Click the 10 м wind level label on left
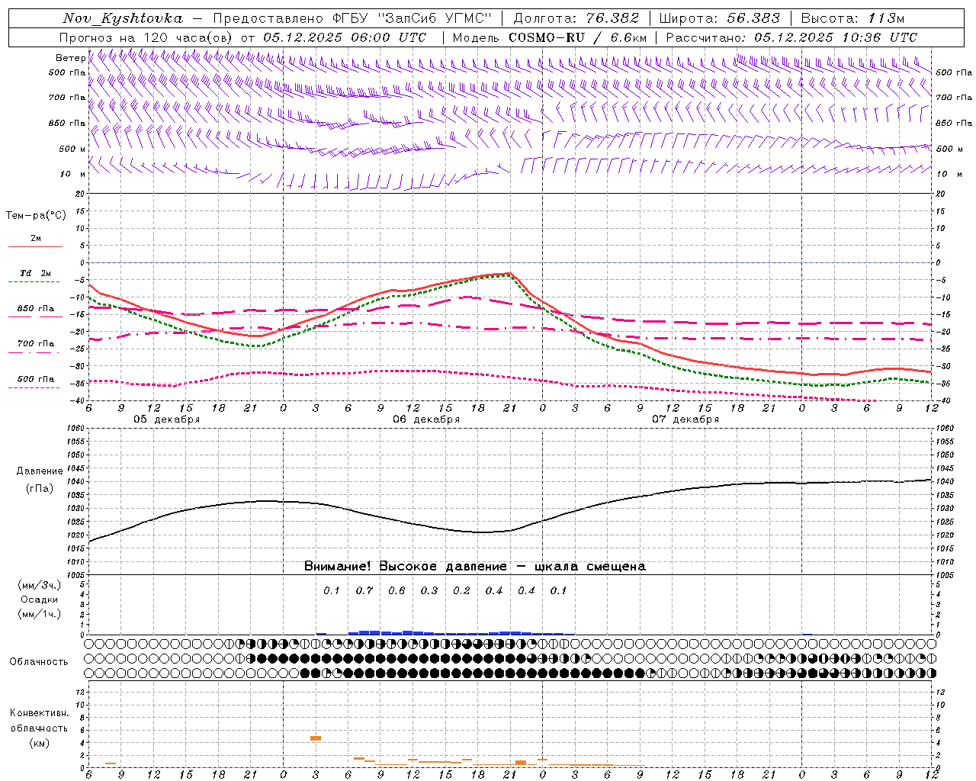The height and width of the screenshot is (781, 976). [x=74, y=174]
